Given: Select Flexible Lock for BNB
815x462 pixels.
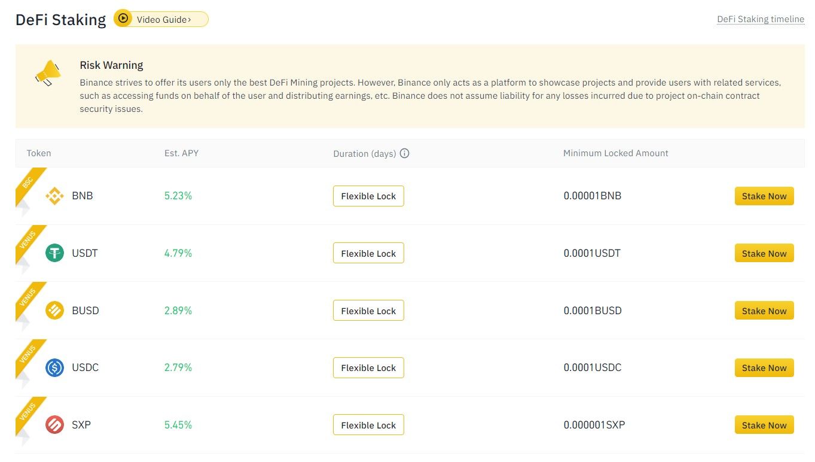Looking at the screenshot, I should tap(368, 196).
